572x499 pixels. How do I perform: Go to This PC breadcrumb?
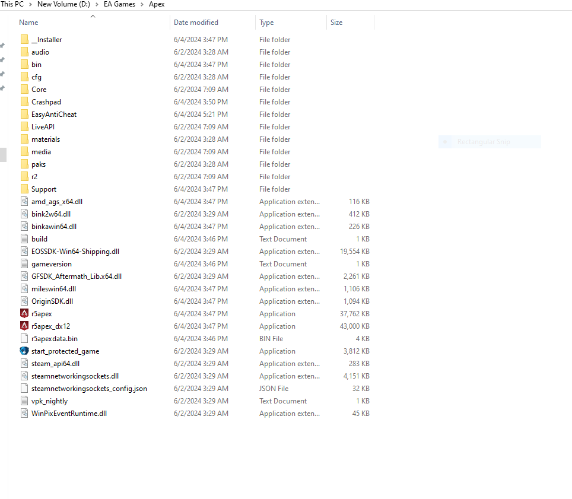(x=12, y=4)
